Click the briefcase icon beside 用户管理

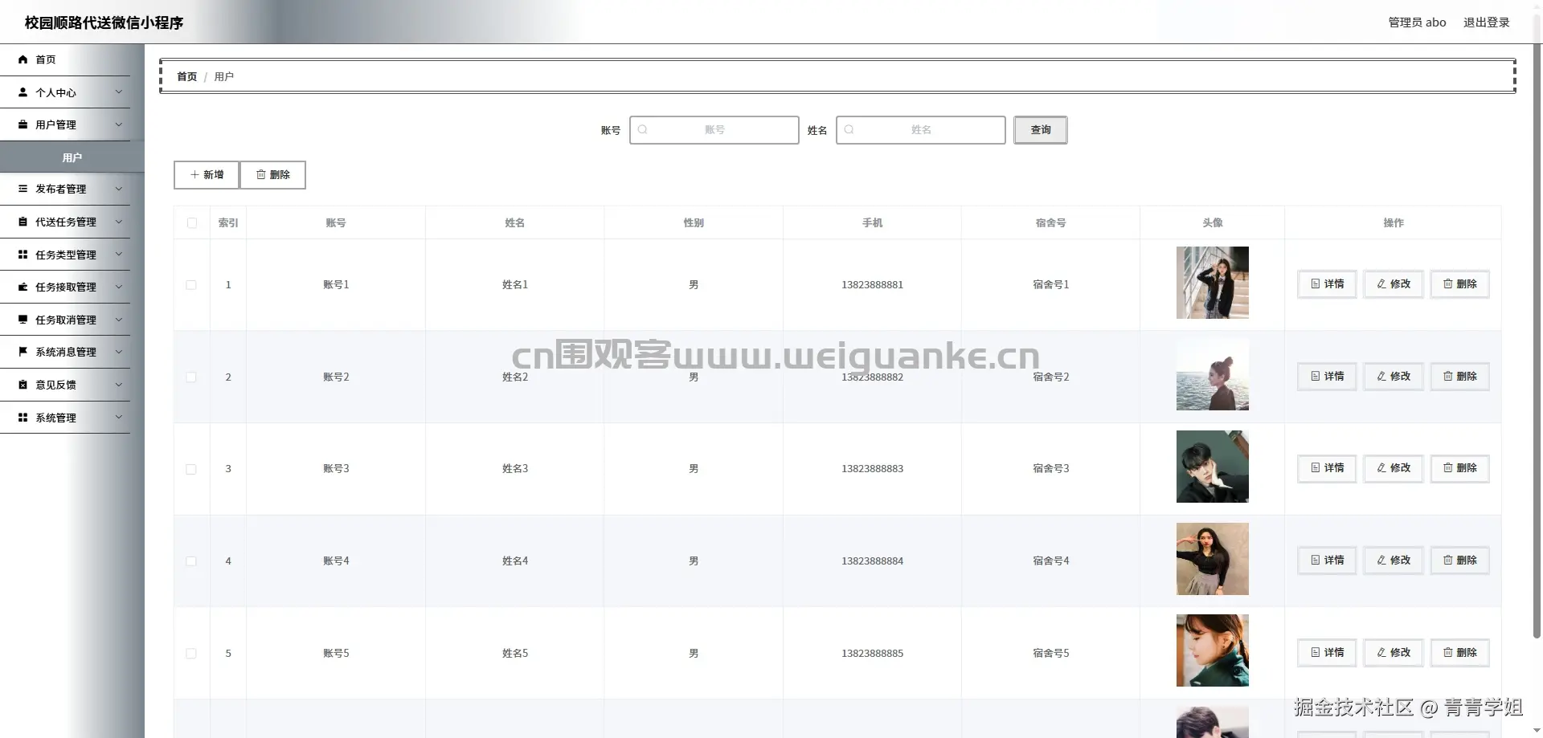pos(23,124)
